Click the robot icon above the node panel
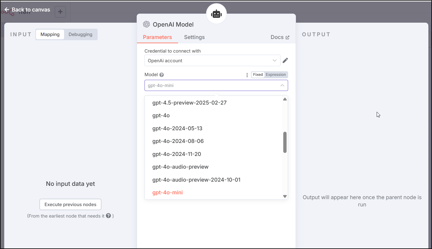432x249 pixels. [216, 14]
